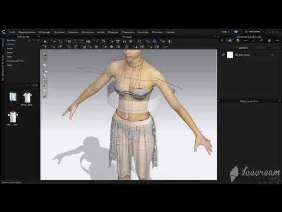Select the Fabric folder in Library list
282x212 pixels.
click(x=9, y=57)
